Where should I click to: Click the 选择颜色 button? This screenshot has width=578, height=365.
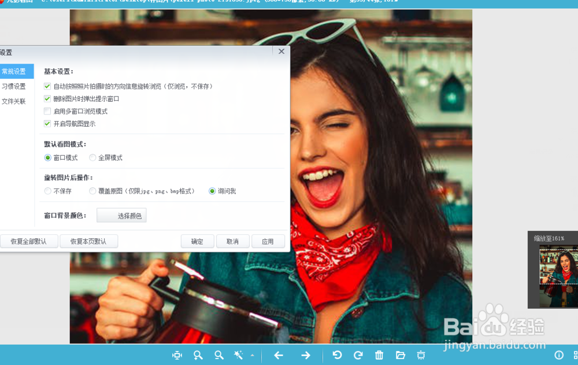click(121, 216)
